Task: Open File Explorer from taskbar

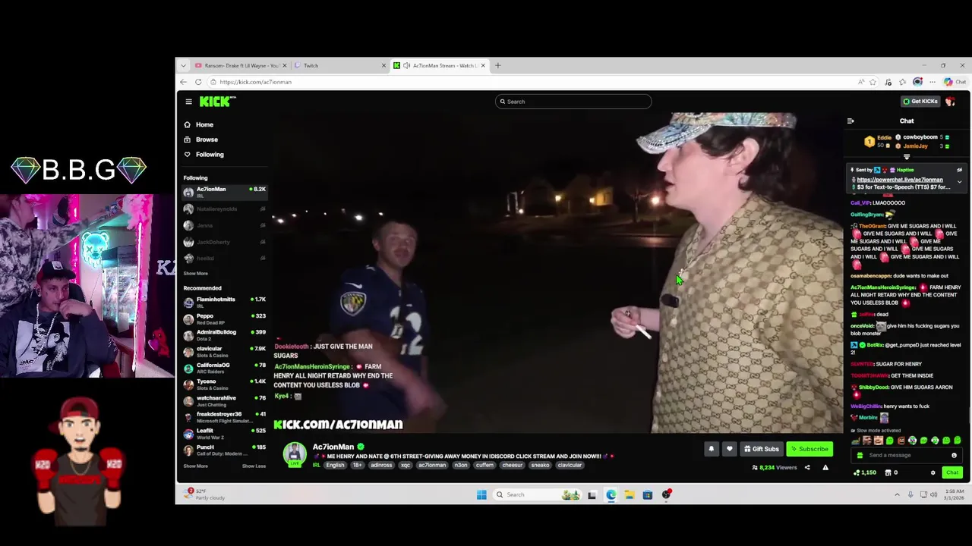Action: [x=630, y=494]
